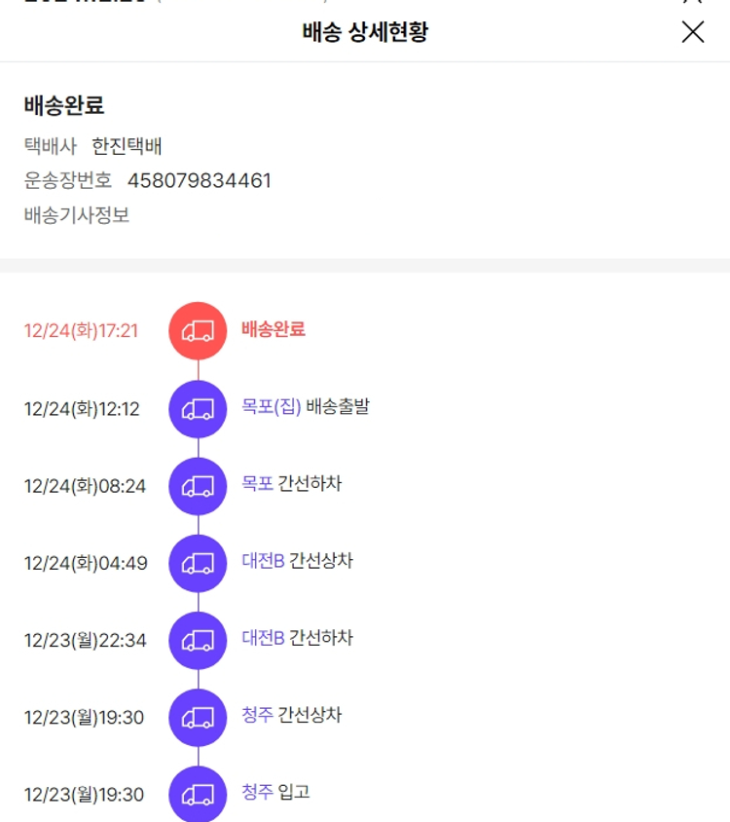
Task: Click the red 배송완료 truck icon
Action: [198, 331]
